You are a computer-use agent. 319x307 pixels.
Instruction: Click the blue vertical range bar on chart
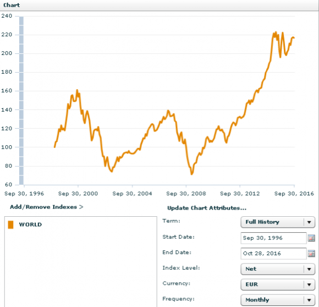tap(21, 101)
